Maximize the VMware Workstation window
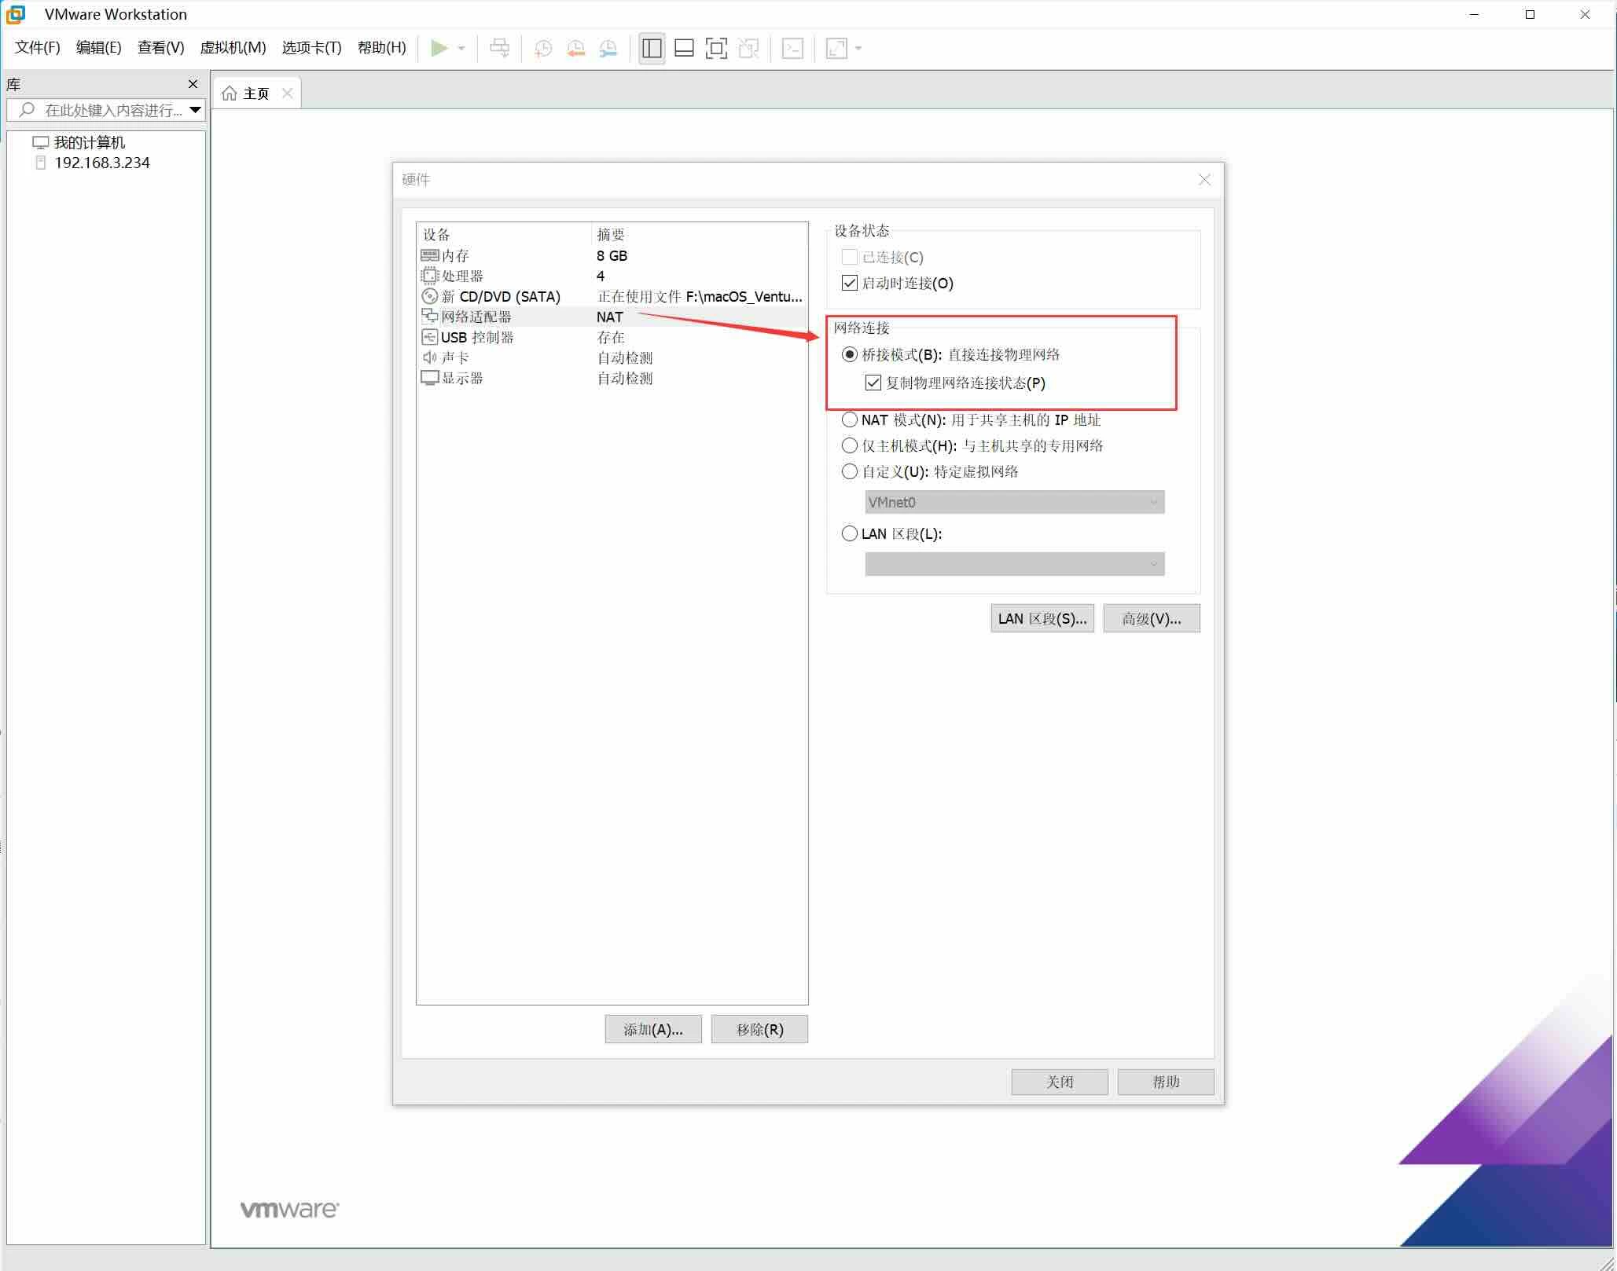The height and width of the screenshot is (1271, 1617). 1530,14
